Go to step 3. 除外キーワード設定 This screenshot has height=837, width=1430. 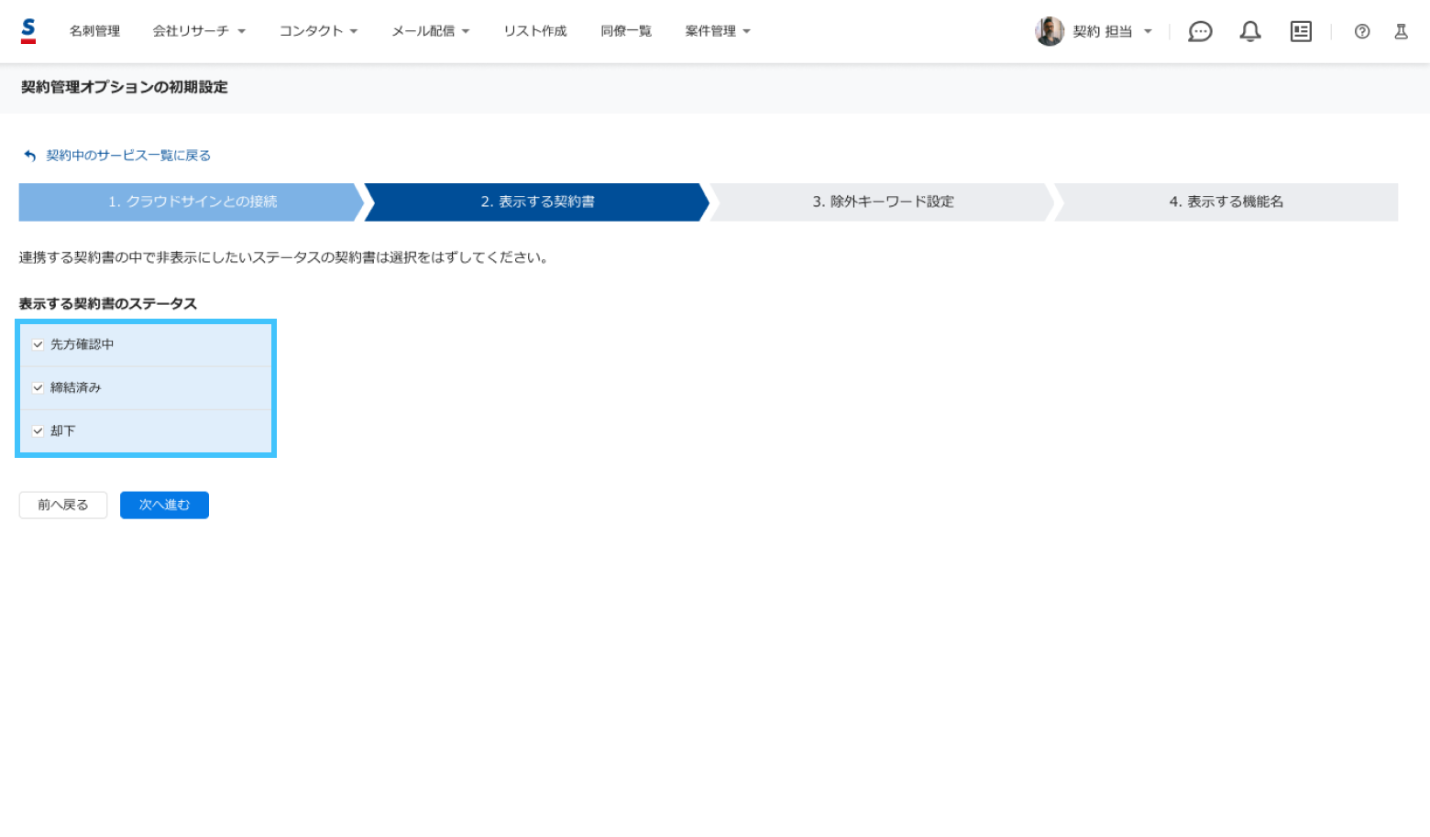click(883, 201)
